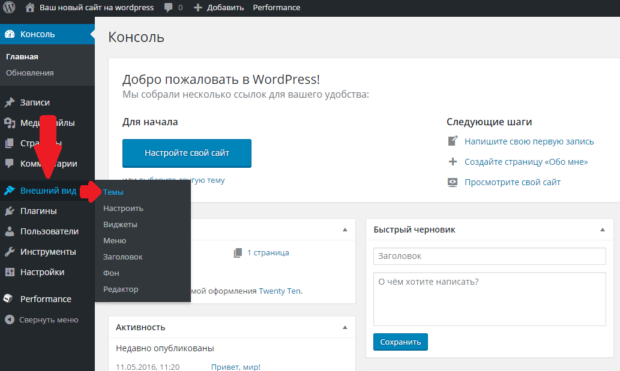
Task: Collapse the Активность panel
Action: tap(345, 327)
